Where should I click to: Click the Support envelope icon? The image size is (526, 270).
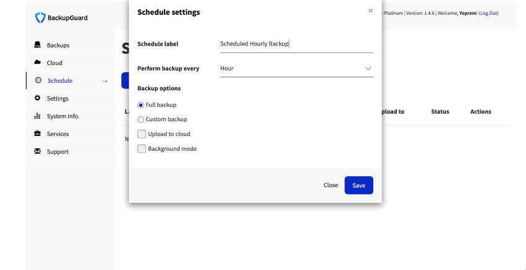[x=38, y=151]
